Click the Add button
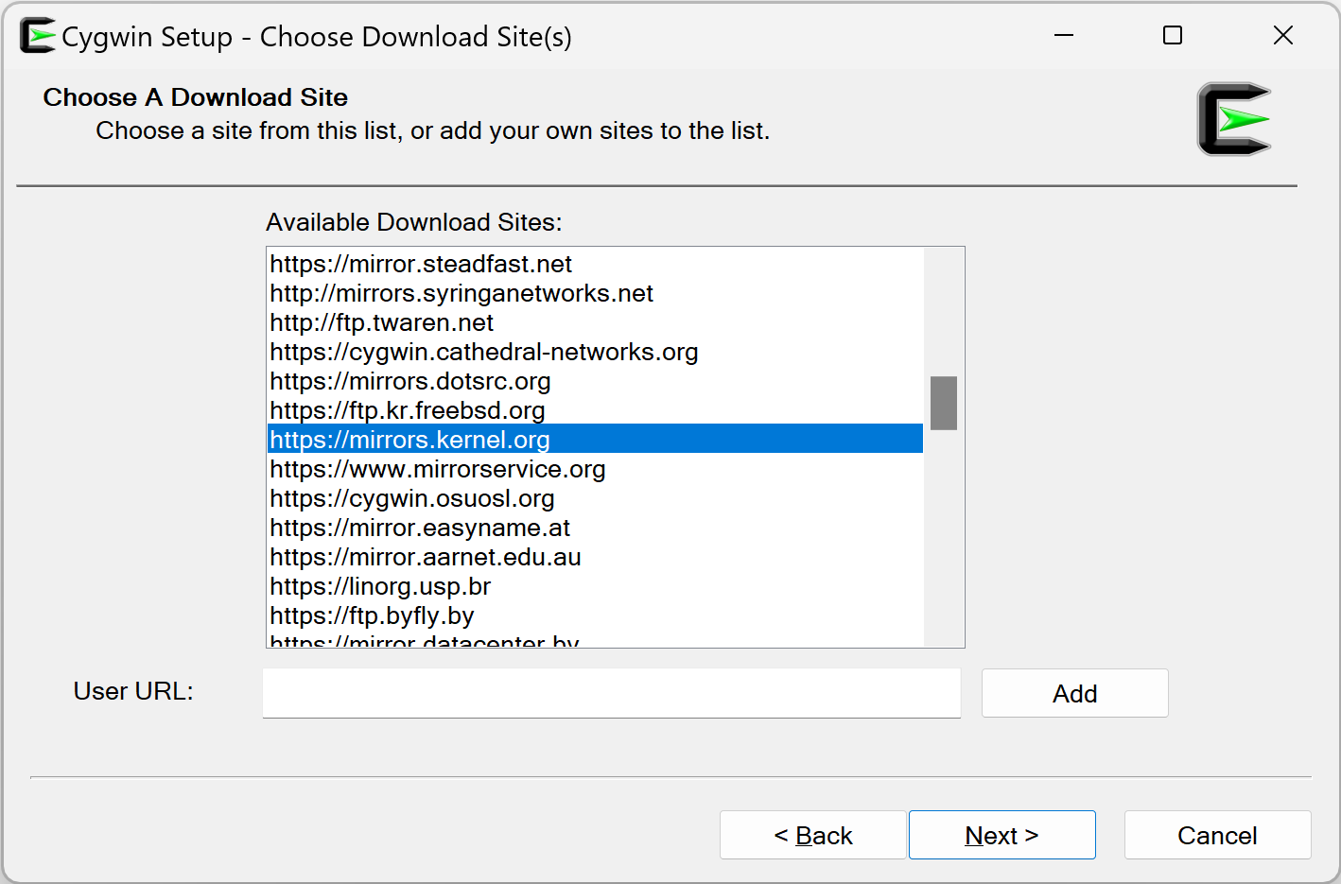1341x884 pixels. click(1074, 693)
